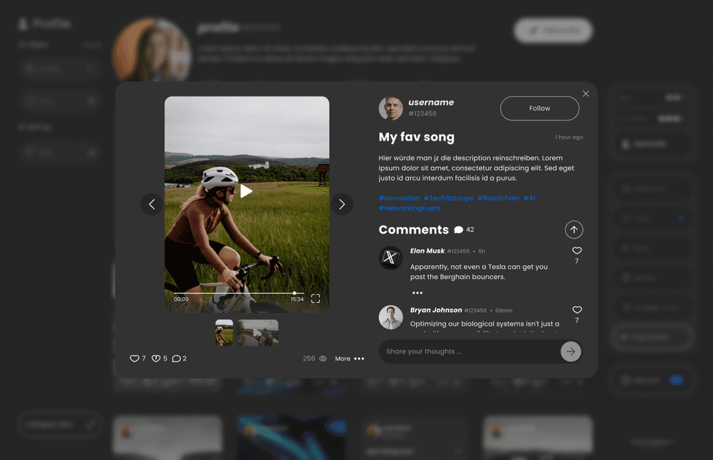Go to previous media with left arrow
713x460 pixels.
point(152,205)
